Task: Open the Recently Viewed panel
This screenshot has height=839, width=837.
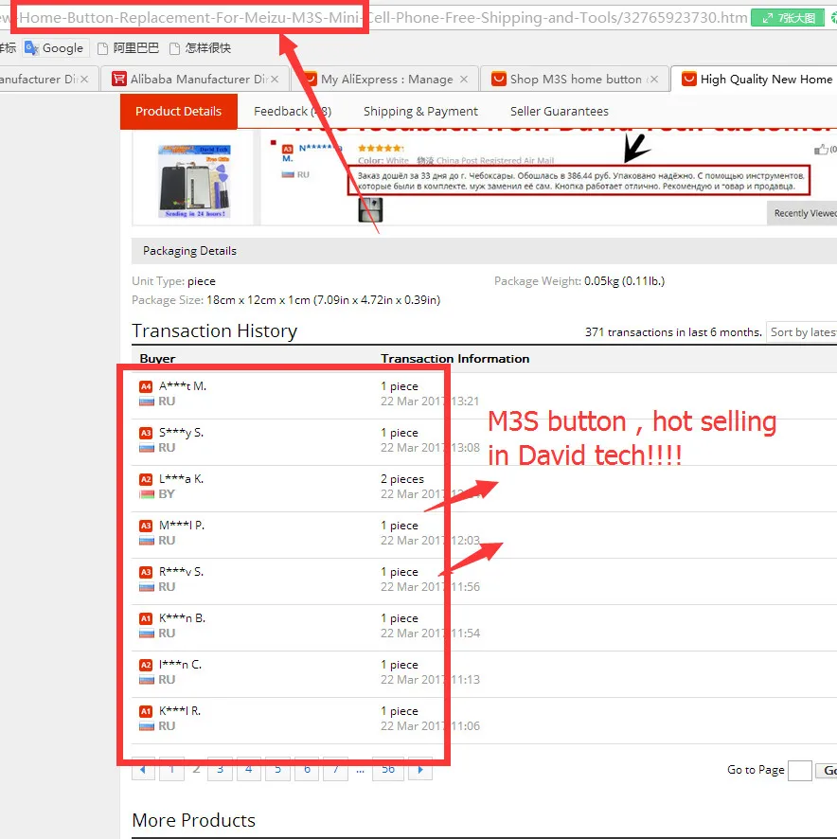Action: (802, 213)
